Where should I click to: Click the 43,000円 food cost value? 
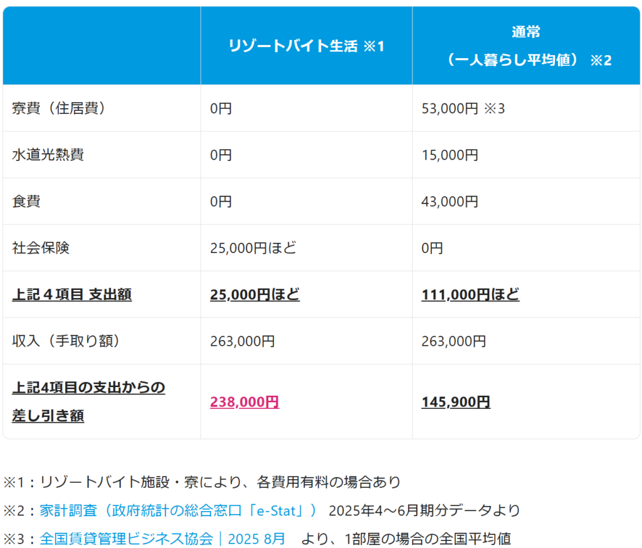(450, 201)
